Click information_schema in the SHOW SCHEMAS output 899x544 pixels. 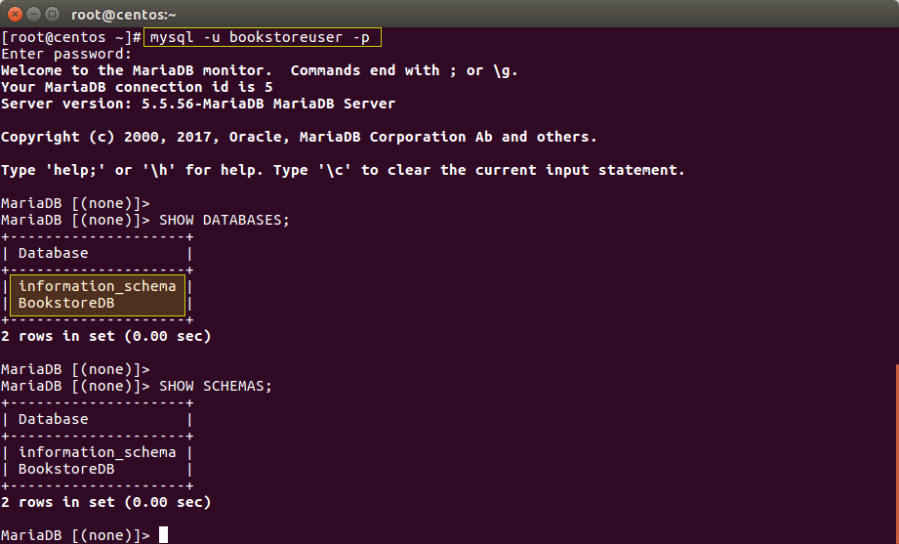click(97, 452)
